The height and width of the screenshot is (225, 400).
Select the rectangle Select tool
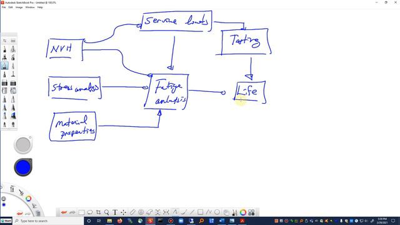[81, 212]
